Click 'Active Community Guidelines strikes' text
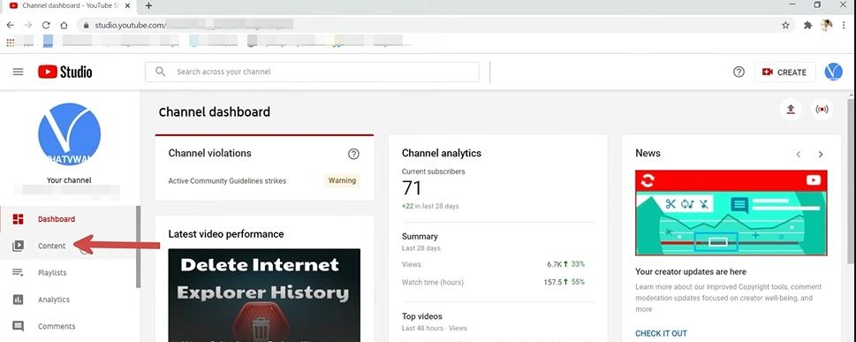Viewport: 856px width, 342px height. click(x=227, y=181)
